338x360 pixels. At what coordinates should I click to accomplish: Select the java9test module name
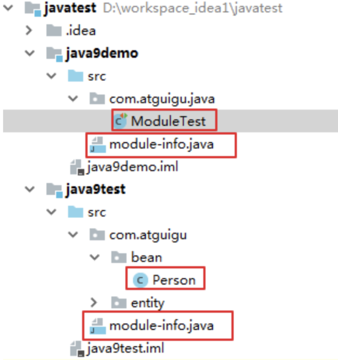click(x=96, y=190)
